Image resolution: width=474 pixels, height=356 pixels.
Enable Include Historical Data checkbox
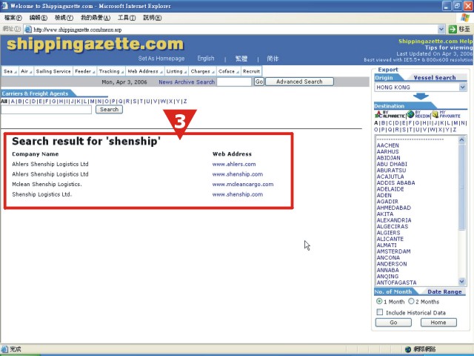(380, 312)
